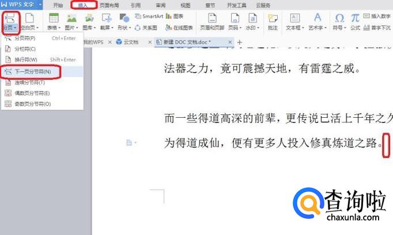
Task: Insert a 图表 chart
Action: pyautogui.click(x=175, y=16)
